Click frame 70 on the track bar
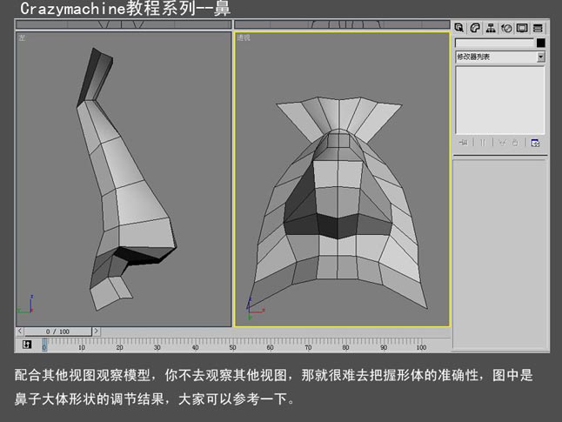 tap(308, 347)
